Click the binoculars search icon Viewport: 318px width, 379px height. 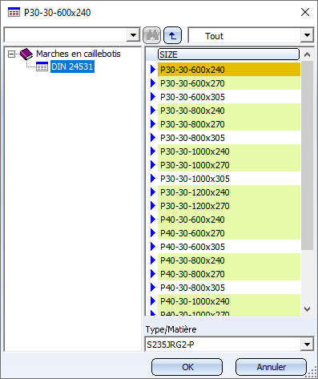click(152, 35)
